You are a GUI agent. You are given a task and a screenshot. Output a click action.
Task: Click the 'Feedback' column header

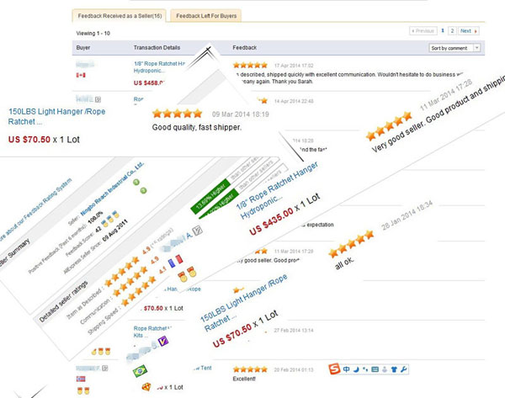244,48
